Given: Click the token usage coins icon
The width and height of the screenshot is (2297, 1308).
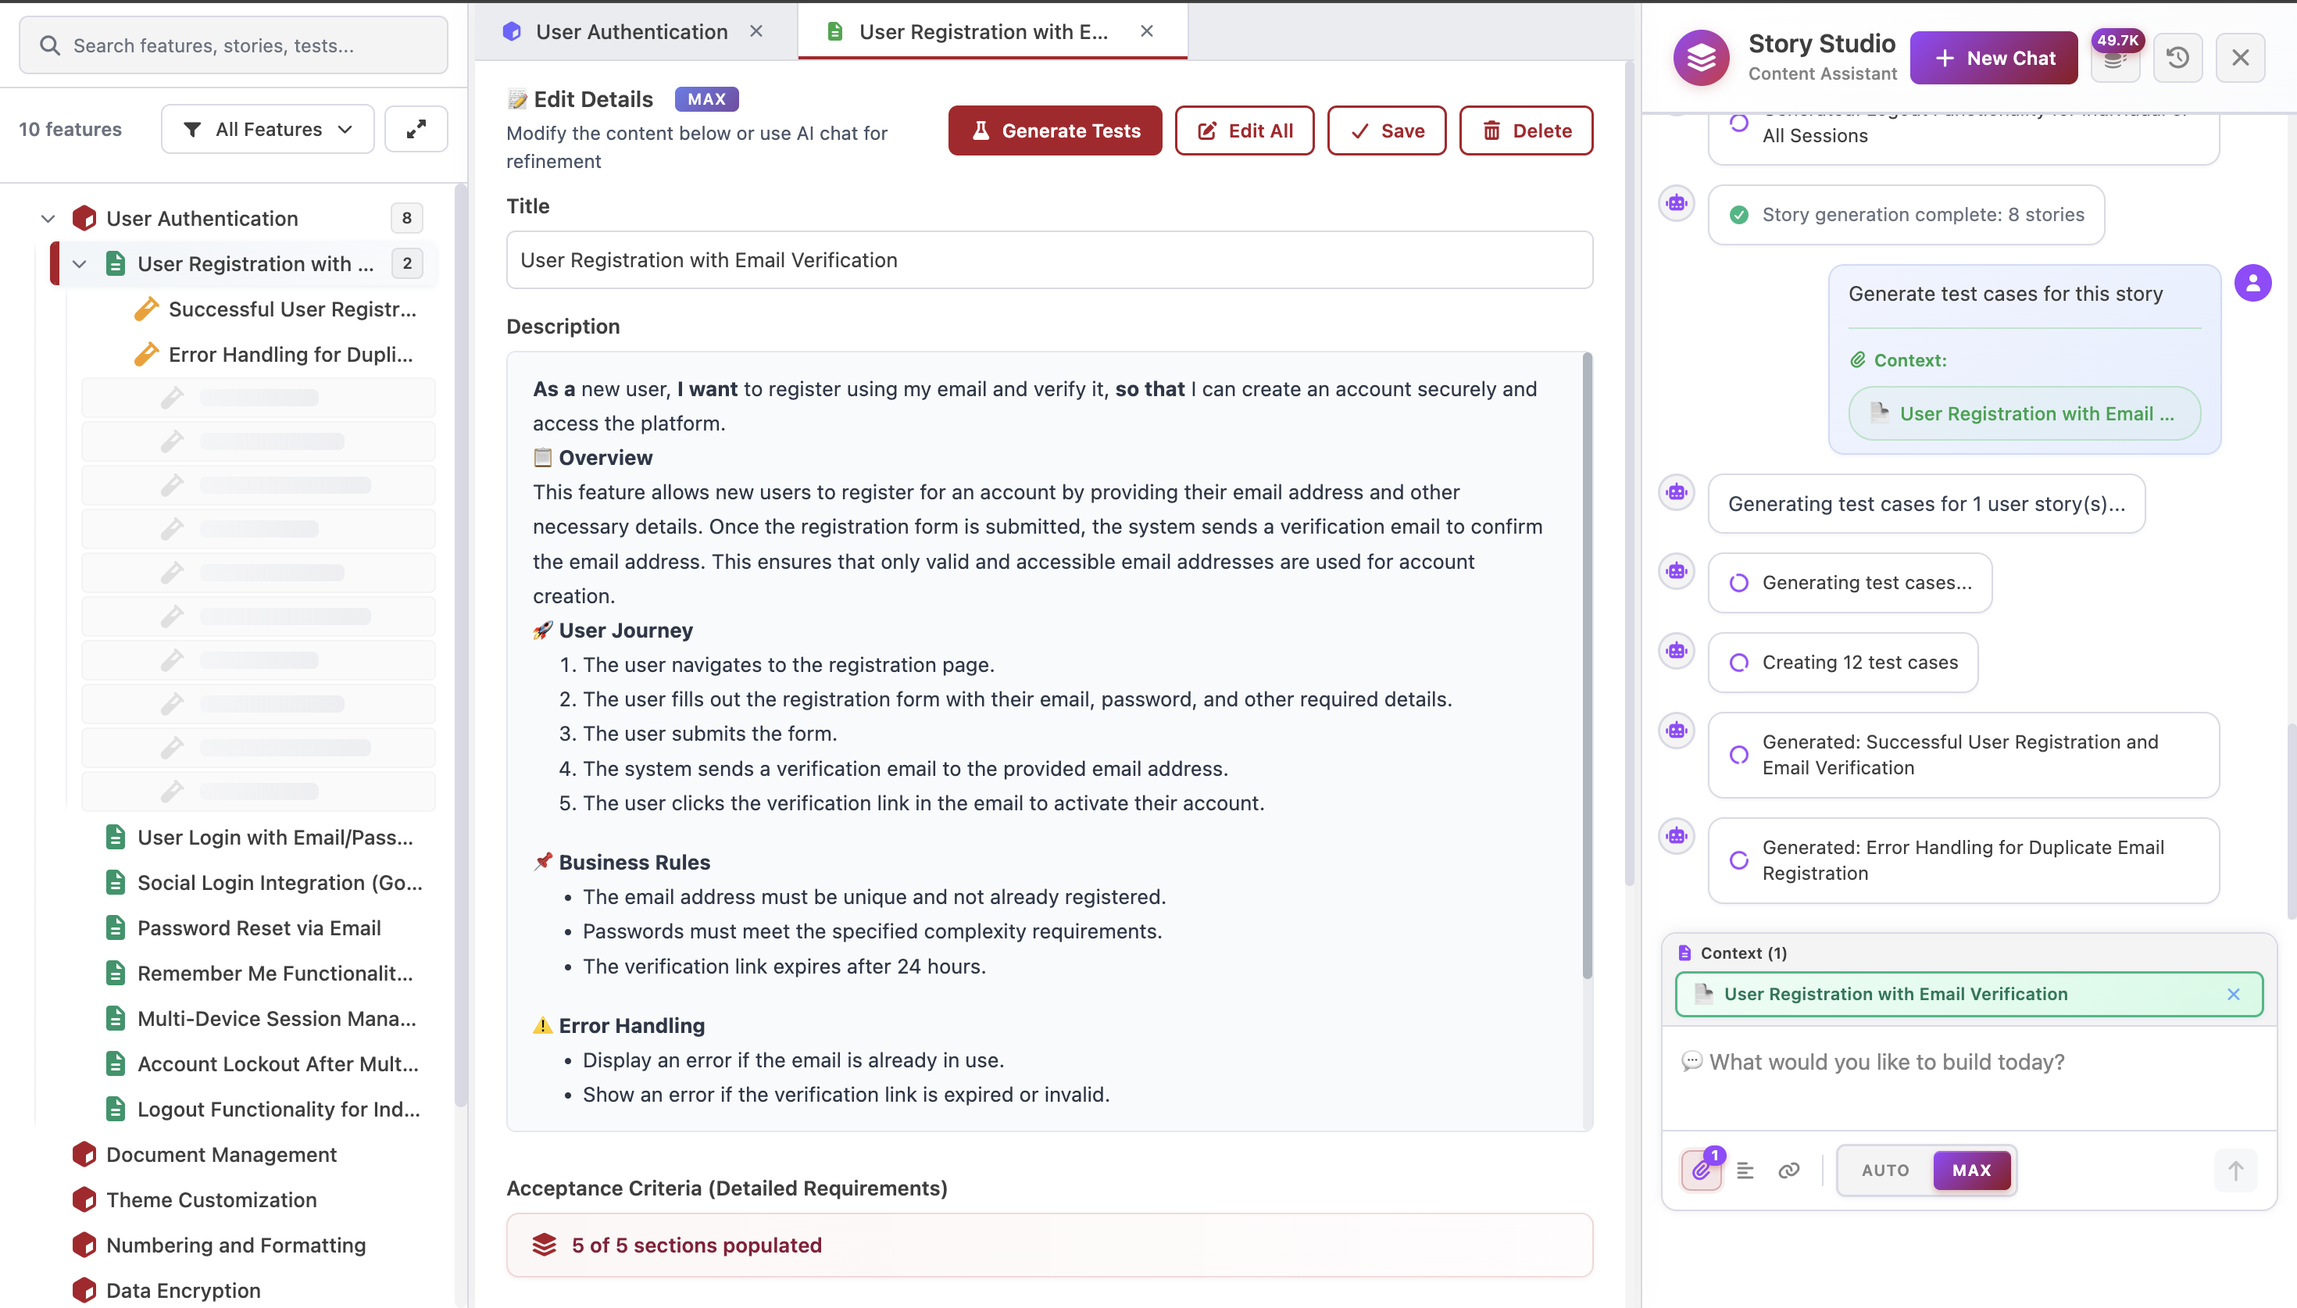Looking at the screenshot, I should (2114, 60).
